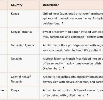103x100 pixels.
Task: Click the word "kachumbari" in parentheses
Action: [x=51, y=68]
